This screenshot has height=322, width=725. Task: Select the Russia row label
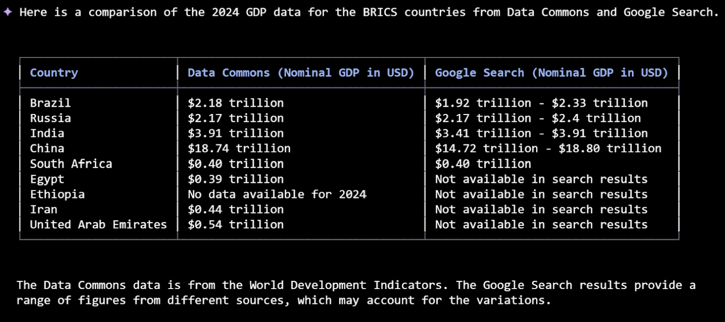(x=50, y=118)
